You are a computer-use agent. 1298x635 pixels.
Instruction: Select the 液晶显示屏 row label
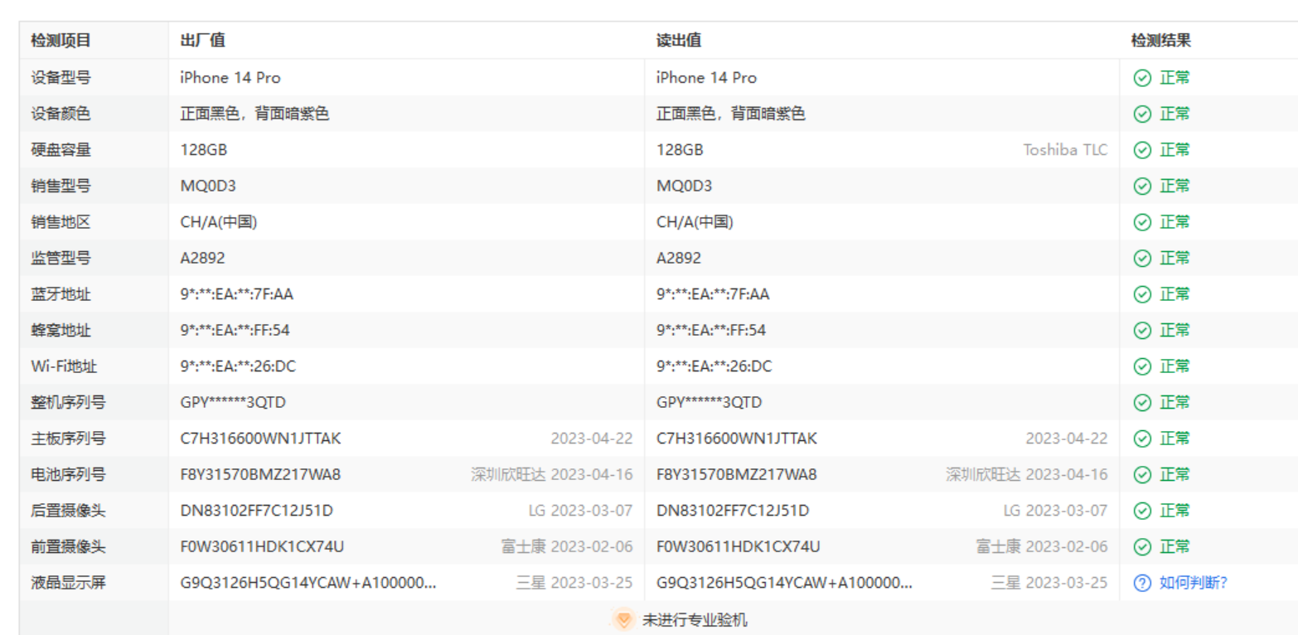pyautogui.click(x=68, y=583)
